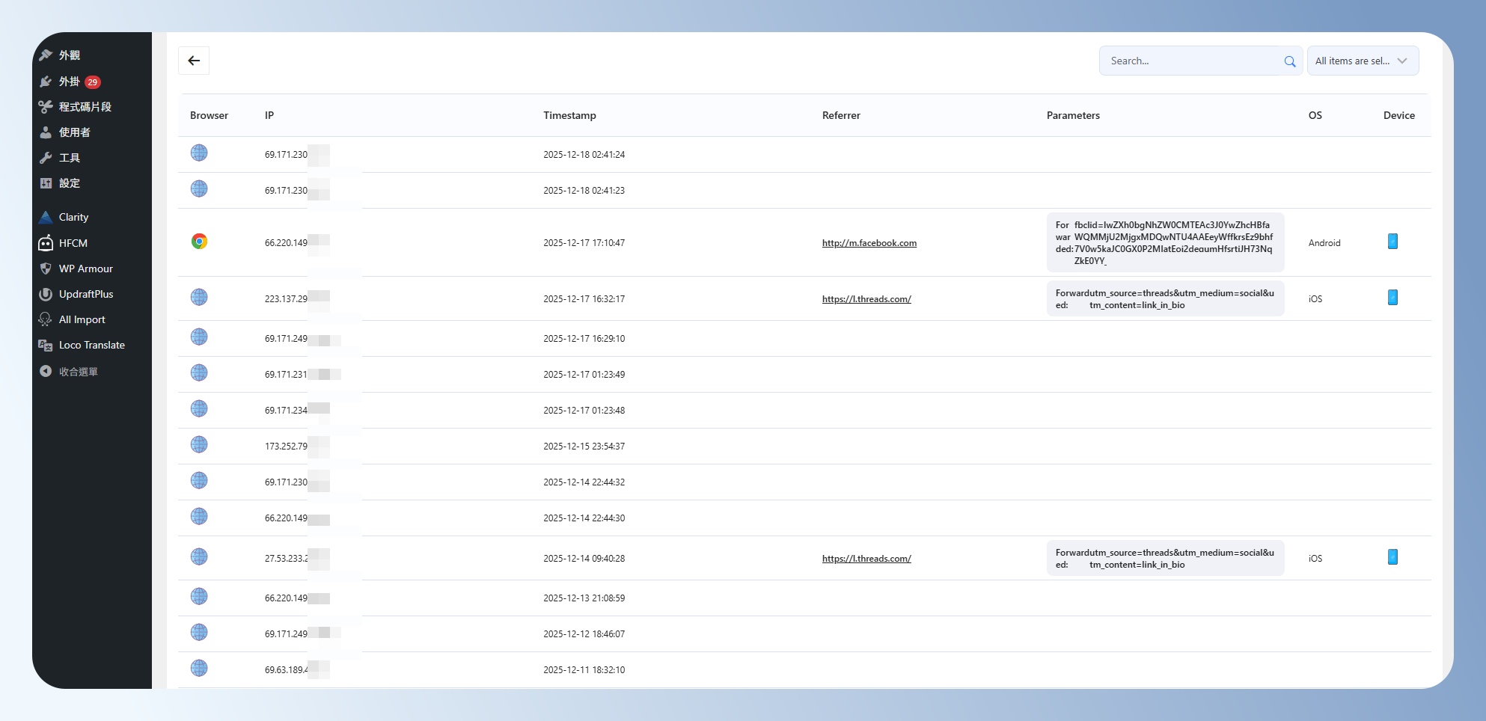Click the Timestamp column header
The height and width of the screenshot is (721, 1486).
[569, 115]
